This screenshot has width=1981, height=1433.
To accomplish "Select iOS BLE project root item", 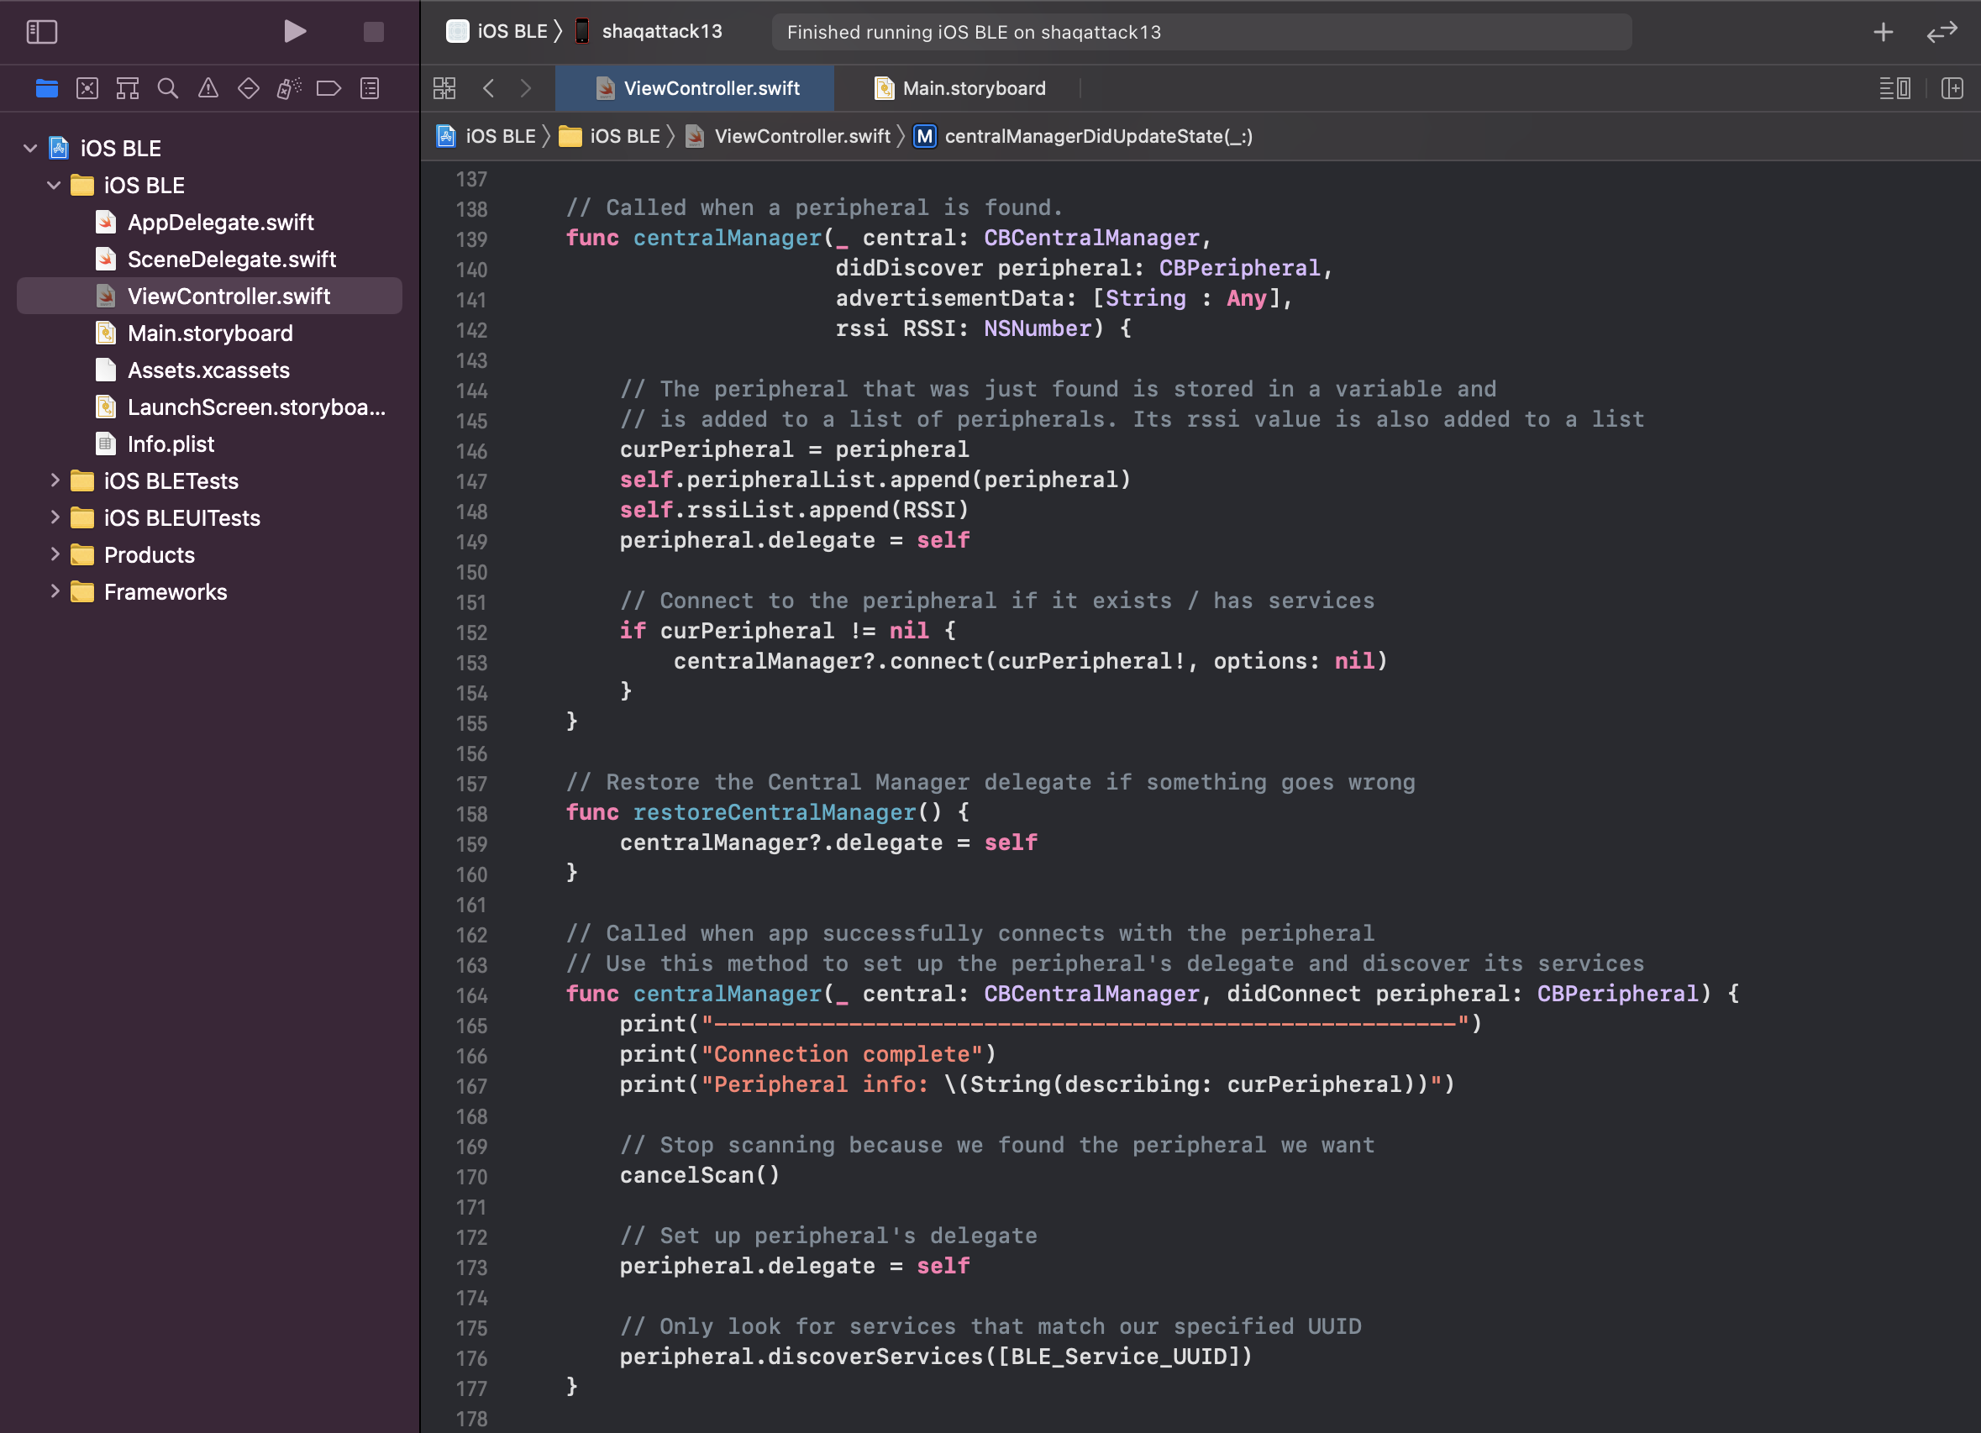I will point(210,149).
